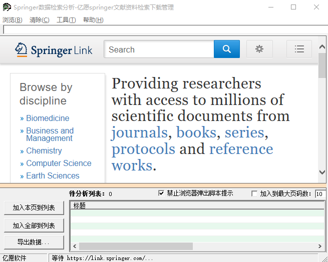This screenshot has height=262, width=328.
Task: Click the web page vertical scrollbar thumb
Action: (x=322, y=65)
